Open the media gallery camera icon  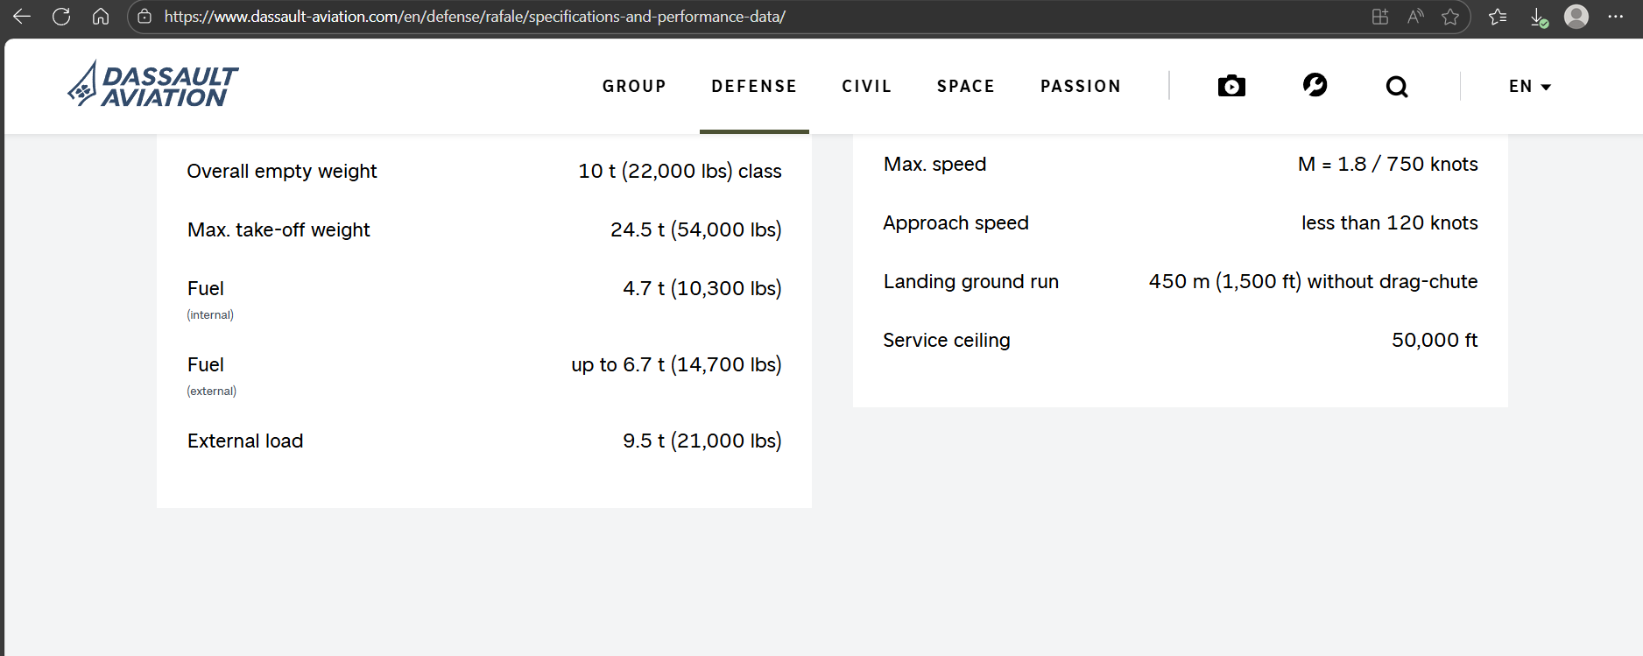[x=1231, y=86]
